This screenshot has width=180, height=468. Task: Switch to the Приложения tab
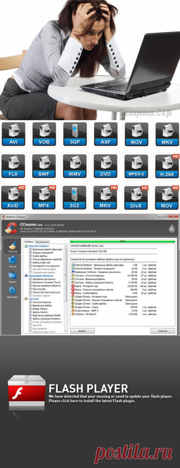(x=42, y=242)
